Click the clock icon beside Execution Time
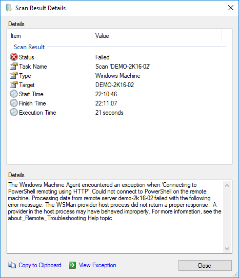 (x=14, y=113)
